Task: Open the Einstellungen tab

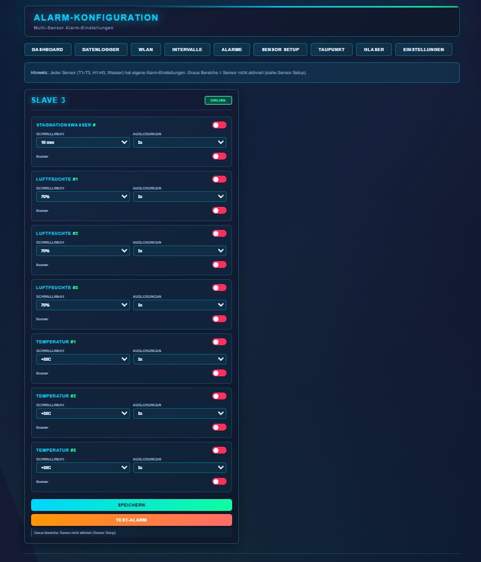Action: tap(423, 49)
